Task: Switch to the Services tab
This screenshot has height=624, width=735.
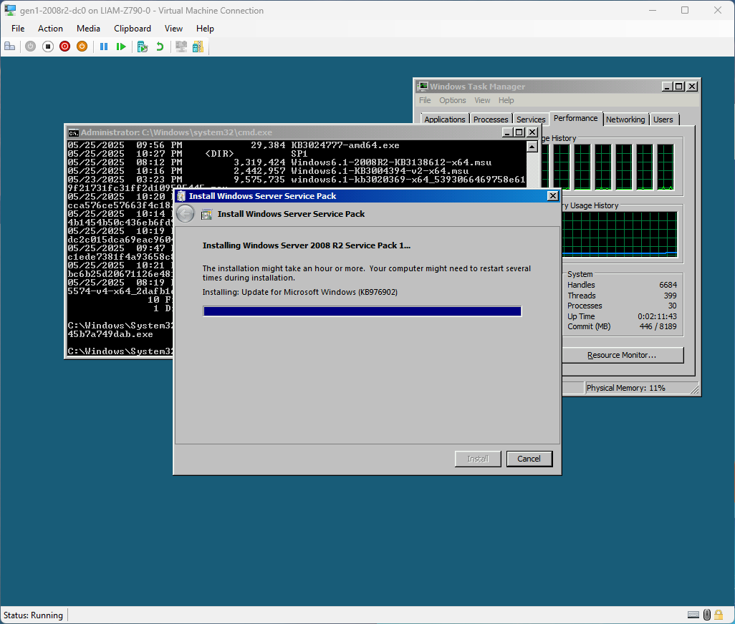Action: click(531, 120)
